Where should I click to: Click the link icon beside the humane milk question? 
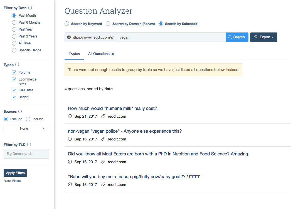(x=103, y=116)
